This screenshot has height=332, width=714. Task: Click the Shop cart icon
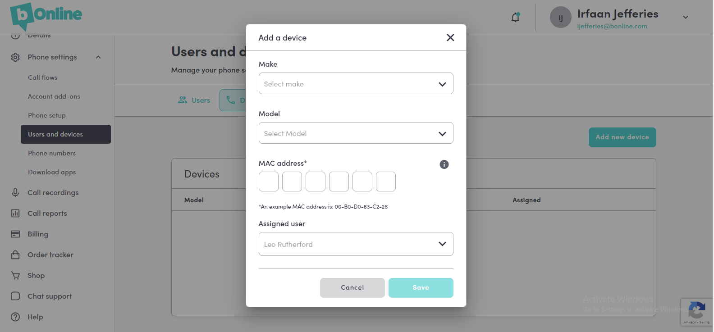(15, 275)
